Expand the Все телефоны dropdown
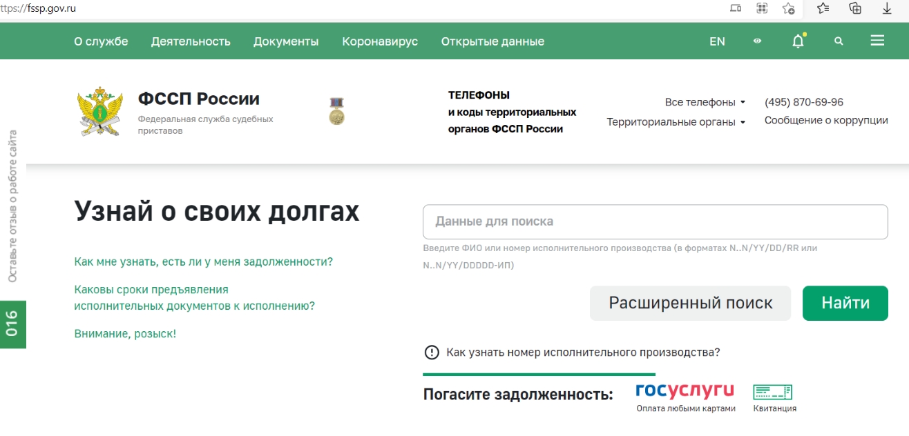 click(x=705, y=102)
